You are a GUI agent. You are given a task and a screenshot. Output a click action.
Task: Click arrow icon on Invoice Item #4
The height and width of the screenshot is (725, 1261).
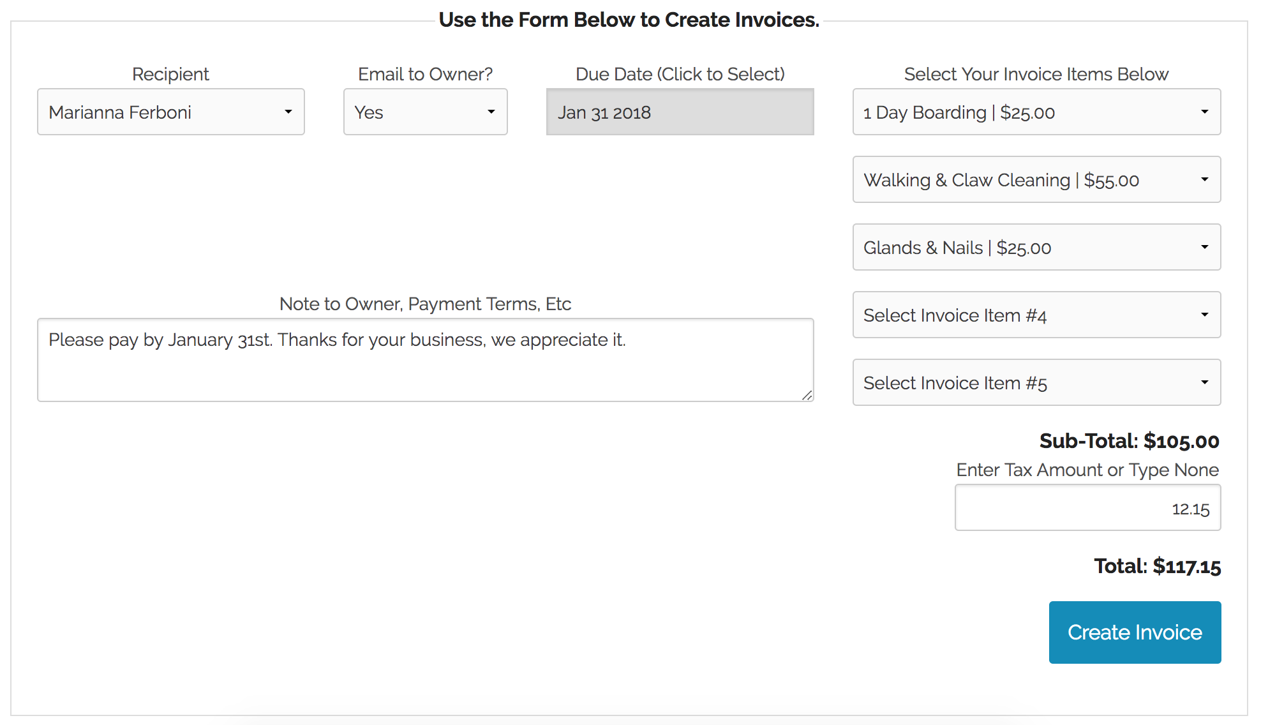click(1205, 315)
